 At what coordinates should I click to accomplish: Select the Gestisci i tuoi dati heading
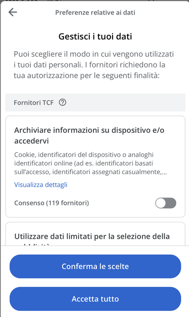95,36
